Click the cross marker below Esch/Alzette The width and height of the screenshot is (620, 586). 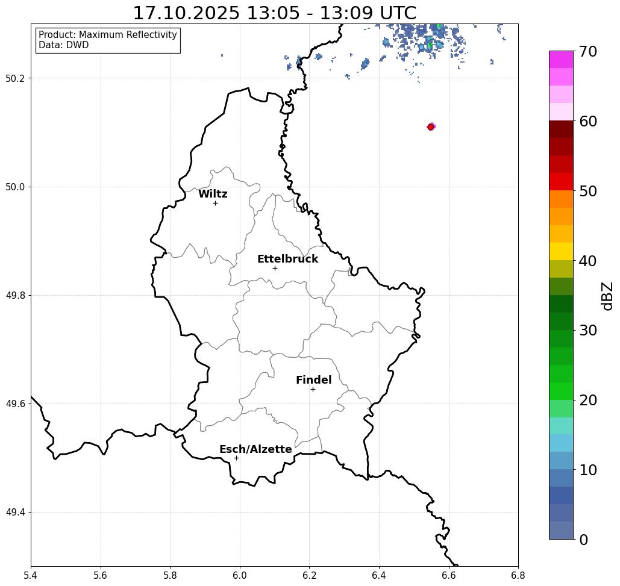[x=236, y=458]
